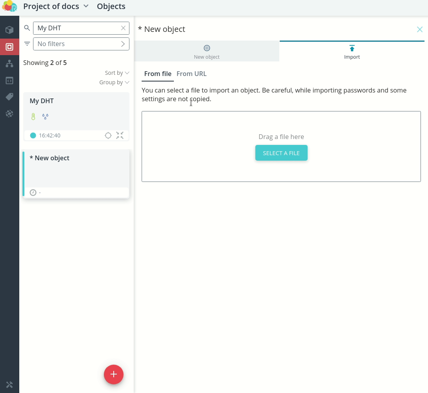This screenshot has width=428, height=393.
Task: Select the Objects icon in the sidebar
Action: pos(9,47)
